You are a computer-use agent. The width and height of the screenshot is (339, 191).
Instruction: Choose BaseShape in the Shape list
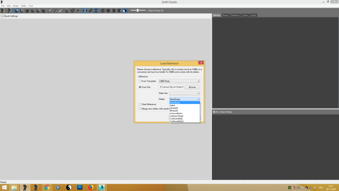(185, 102)
